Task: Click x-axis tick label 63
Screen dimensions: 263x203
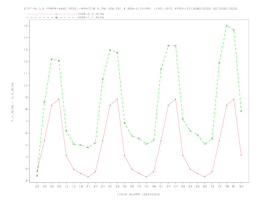Action: click(190, 186)
